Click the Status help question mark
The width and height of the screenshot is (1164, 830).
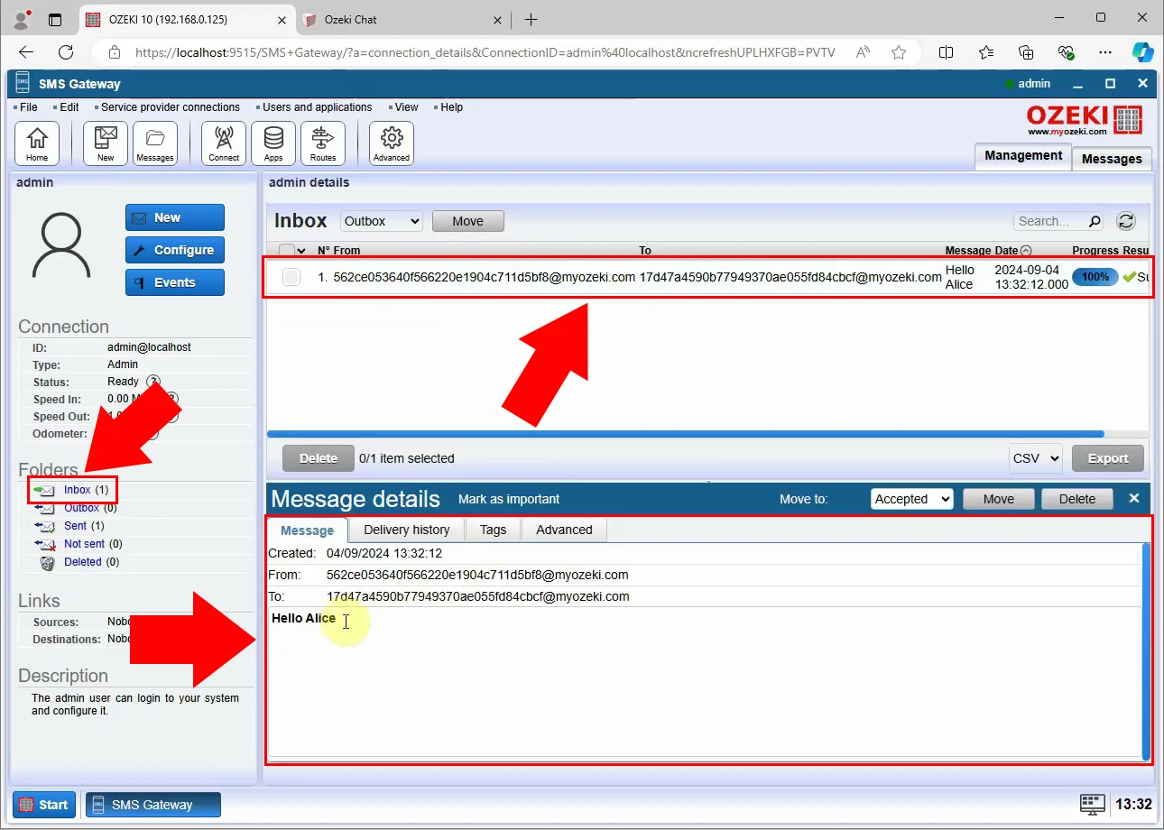(x=153, y=382)
